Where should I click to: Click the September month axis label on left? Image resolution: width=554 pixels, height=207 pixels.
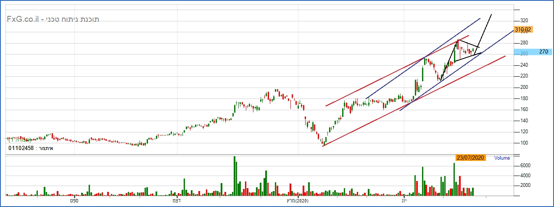[x=75, y=202]
